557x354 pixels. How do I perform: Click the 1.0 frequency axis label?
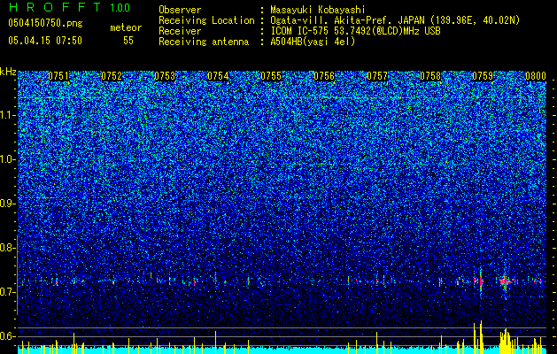8,159
